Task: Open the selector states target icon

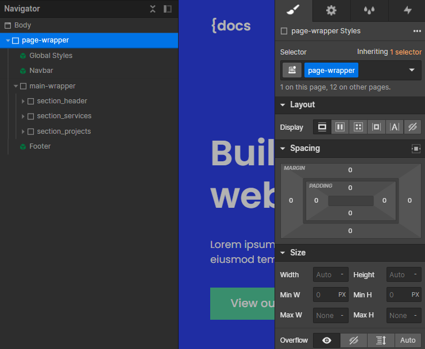Action: (292, 70)
